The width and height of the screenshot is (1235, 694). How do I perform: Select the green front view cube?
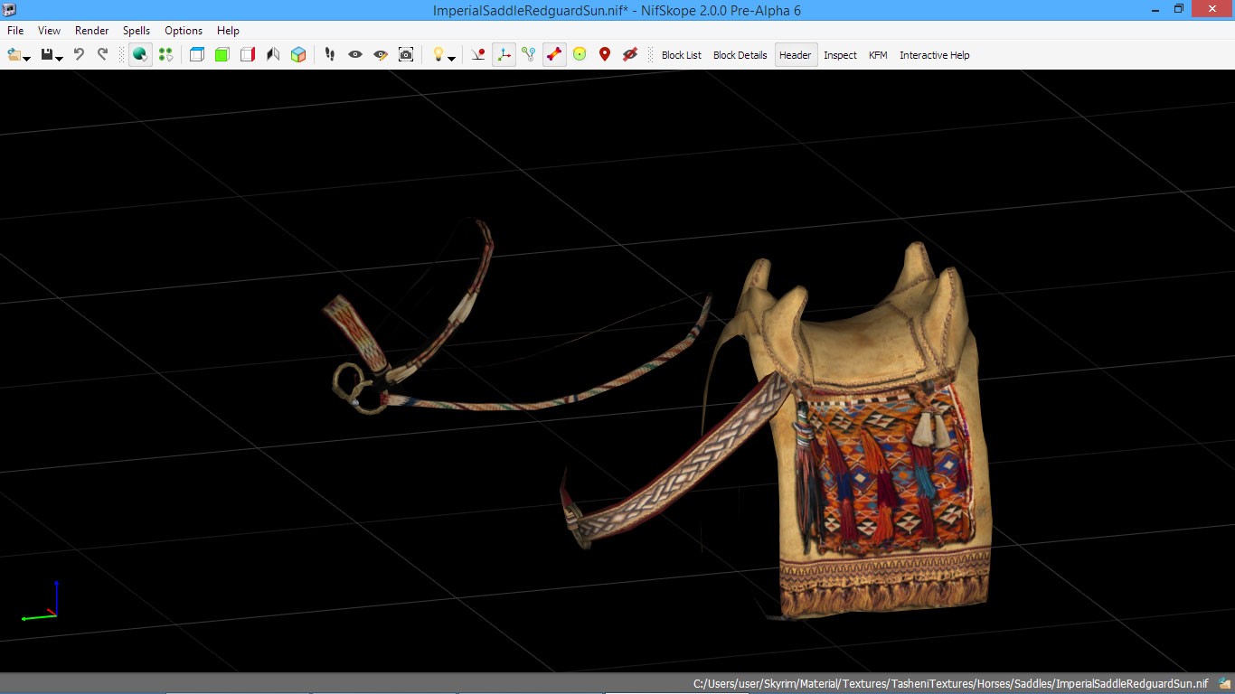[222, 55]
